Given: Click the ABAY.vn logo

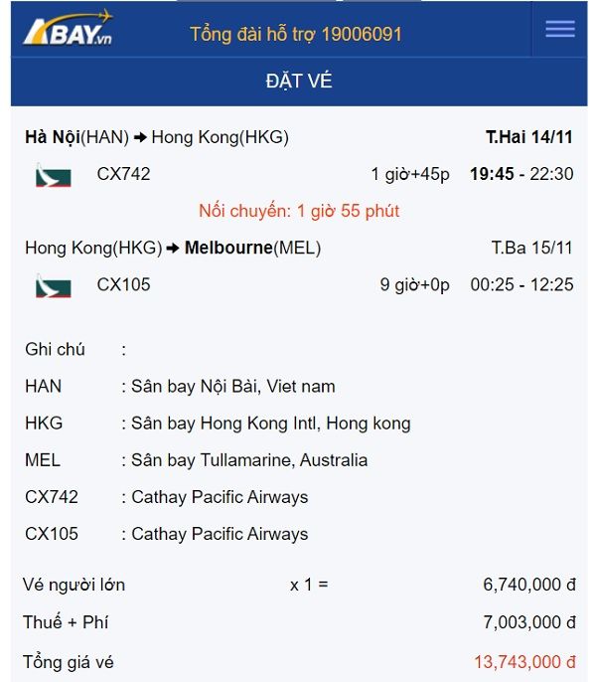Looking at the screenshot, I should [x=68, y=29].
